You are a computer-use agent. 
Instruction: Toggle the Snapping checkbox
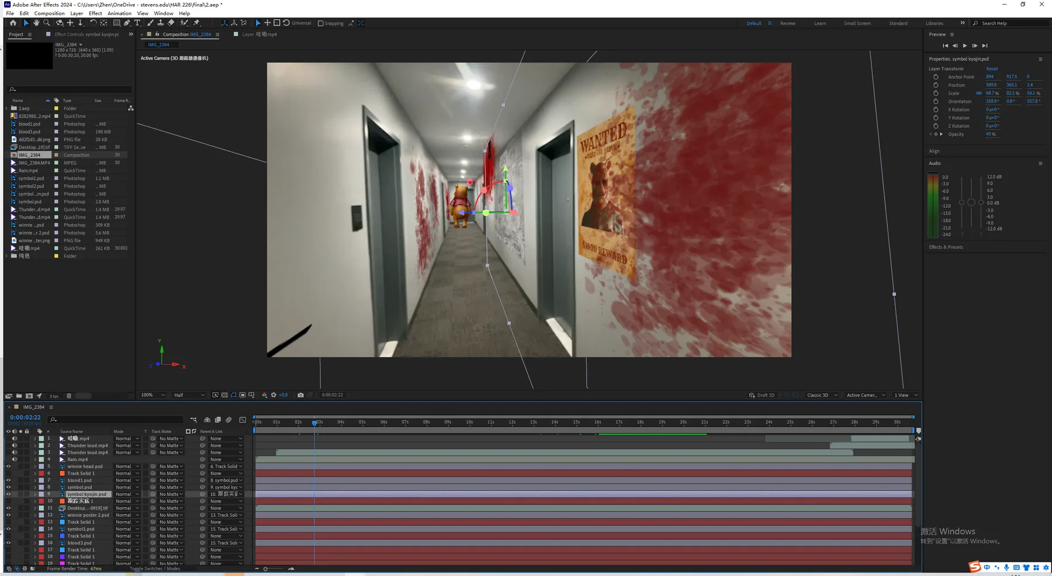320,23
